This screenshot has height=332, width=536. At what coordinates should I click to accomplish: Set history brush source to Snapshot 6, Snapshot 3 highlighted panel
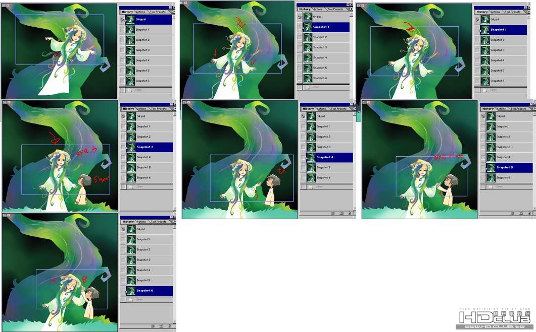pyautogui.click(x=123, y=178)
